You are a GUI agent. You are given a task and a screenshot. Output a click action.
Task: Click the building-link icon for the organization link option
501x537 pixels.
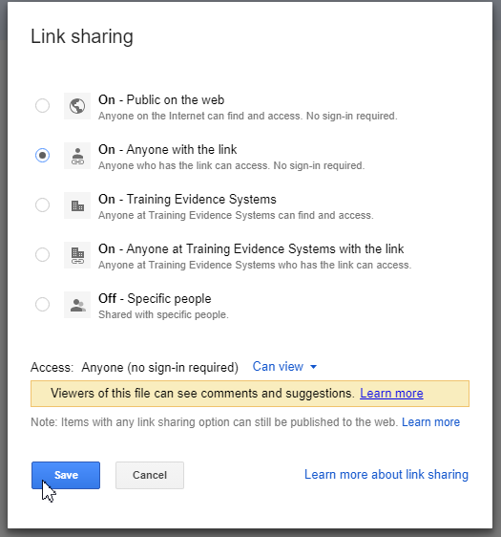click(x=77, y=255)
